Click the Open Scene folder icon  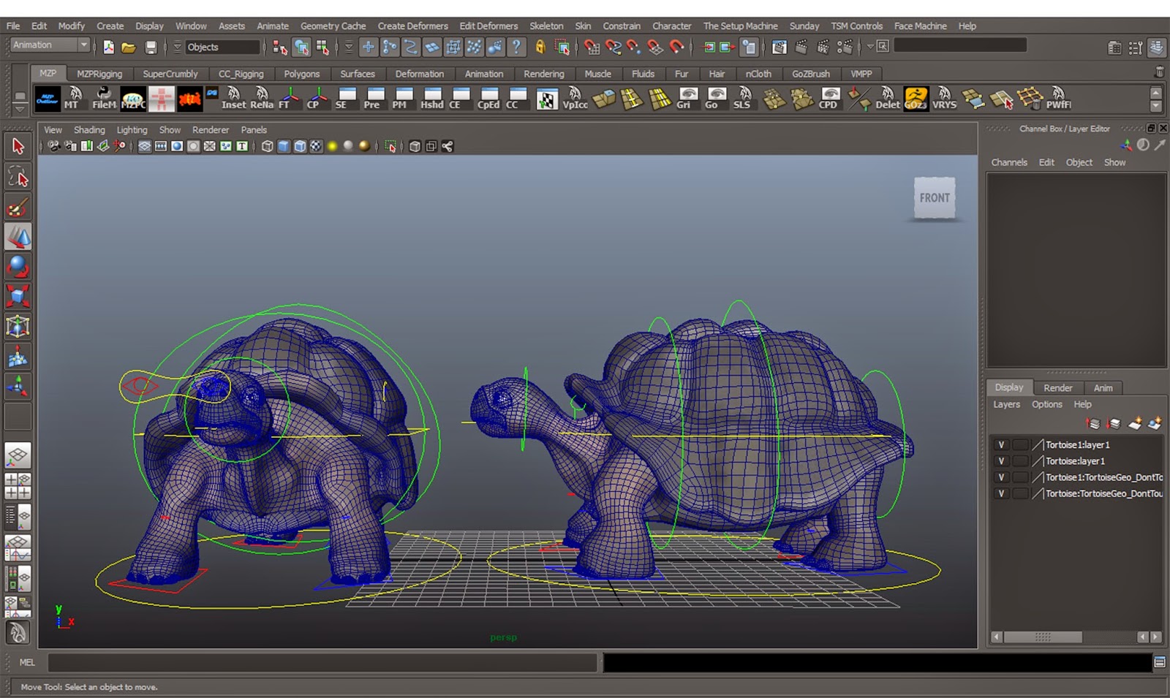click(129, 48)
